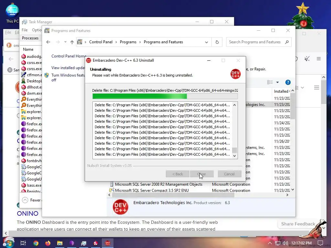Click the Close button in uninstall dialog

pyautogui.click(x=202, y=174)
